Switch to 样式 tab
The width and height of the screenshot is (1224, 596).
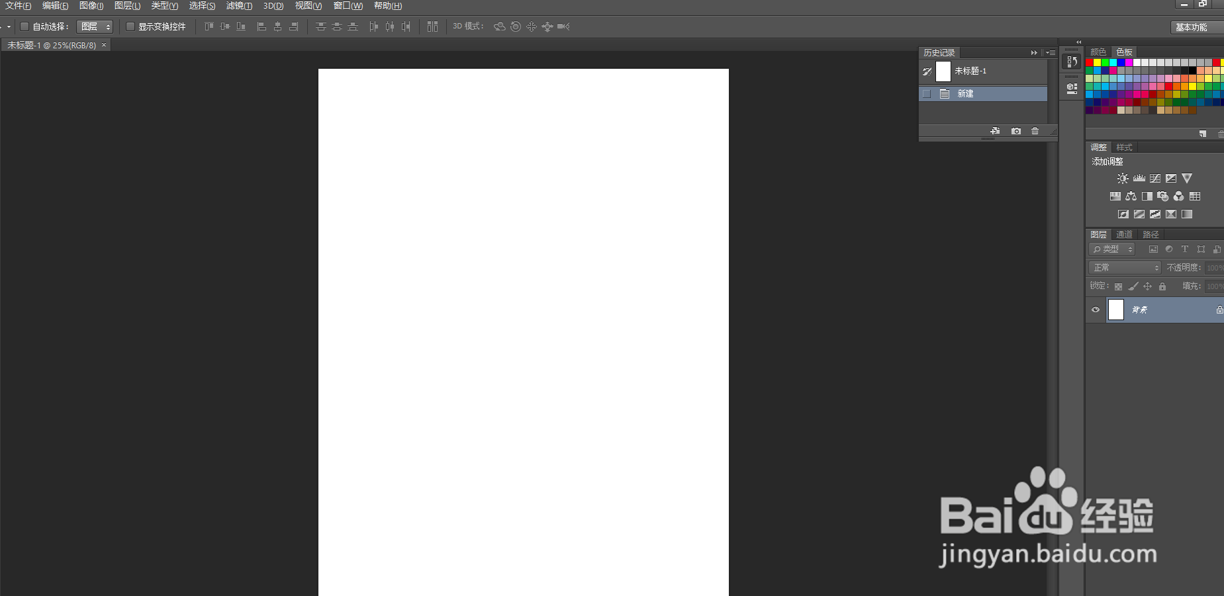(1124, 148)
